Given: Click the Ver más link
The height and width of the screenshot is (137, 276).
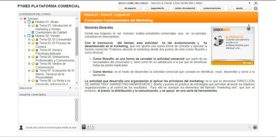Looking at the screenshot, I should (248, 63).
